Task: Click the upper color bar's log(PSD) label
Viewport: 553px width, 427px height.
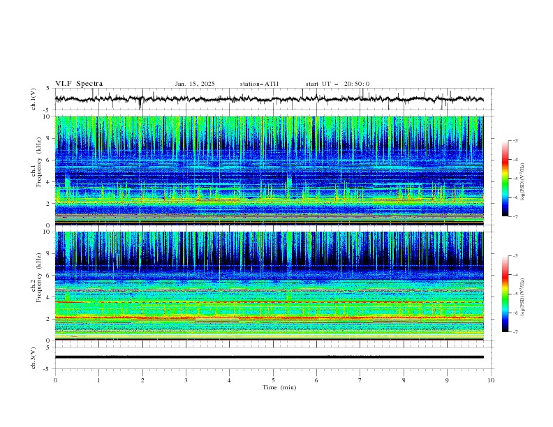Action: pos(523,182)
